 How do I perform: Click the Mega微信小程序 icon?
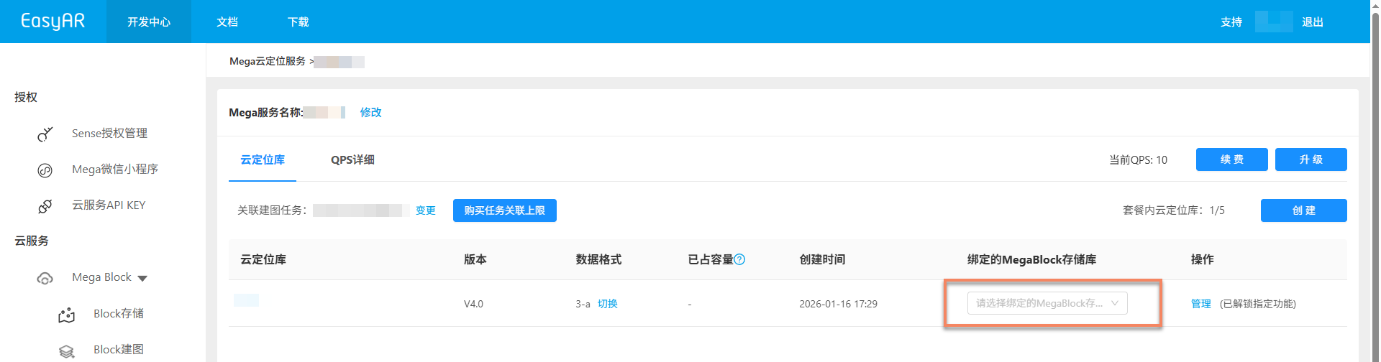point(45,170)
